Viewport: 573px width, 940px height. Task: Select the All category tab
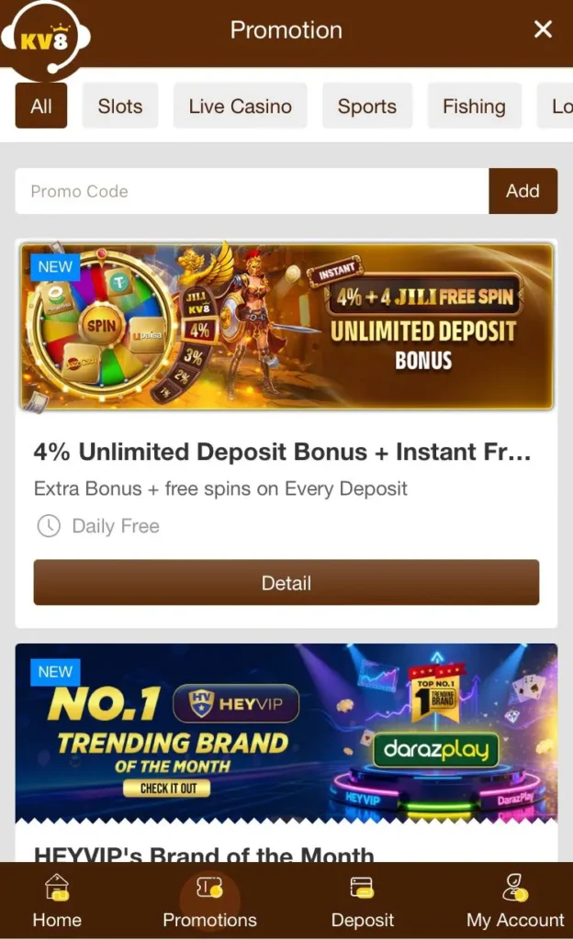pyautogui.click(x=40, y=106)
